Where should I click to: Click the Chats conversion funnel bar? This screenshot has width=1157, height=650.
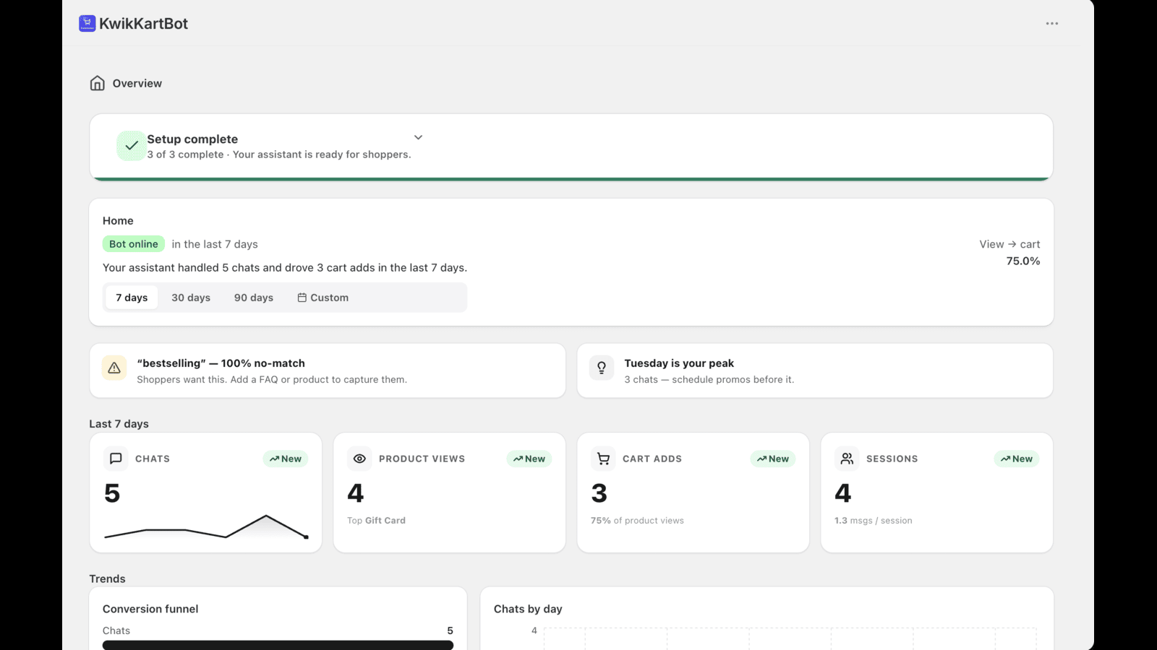coord(278,645)
